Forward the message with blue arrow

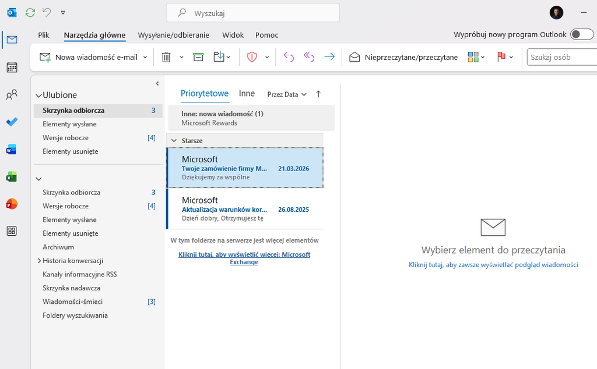coord(329,57)
